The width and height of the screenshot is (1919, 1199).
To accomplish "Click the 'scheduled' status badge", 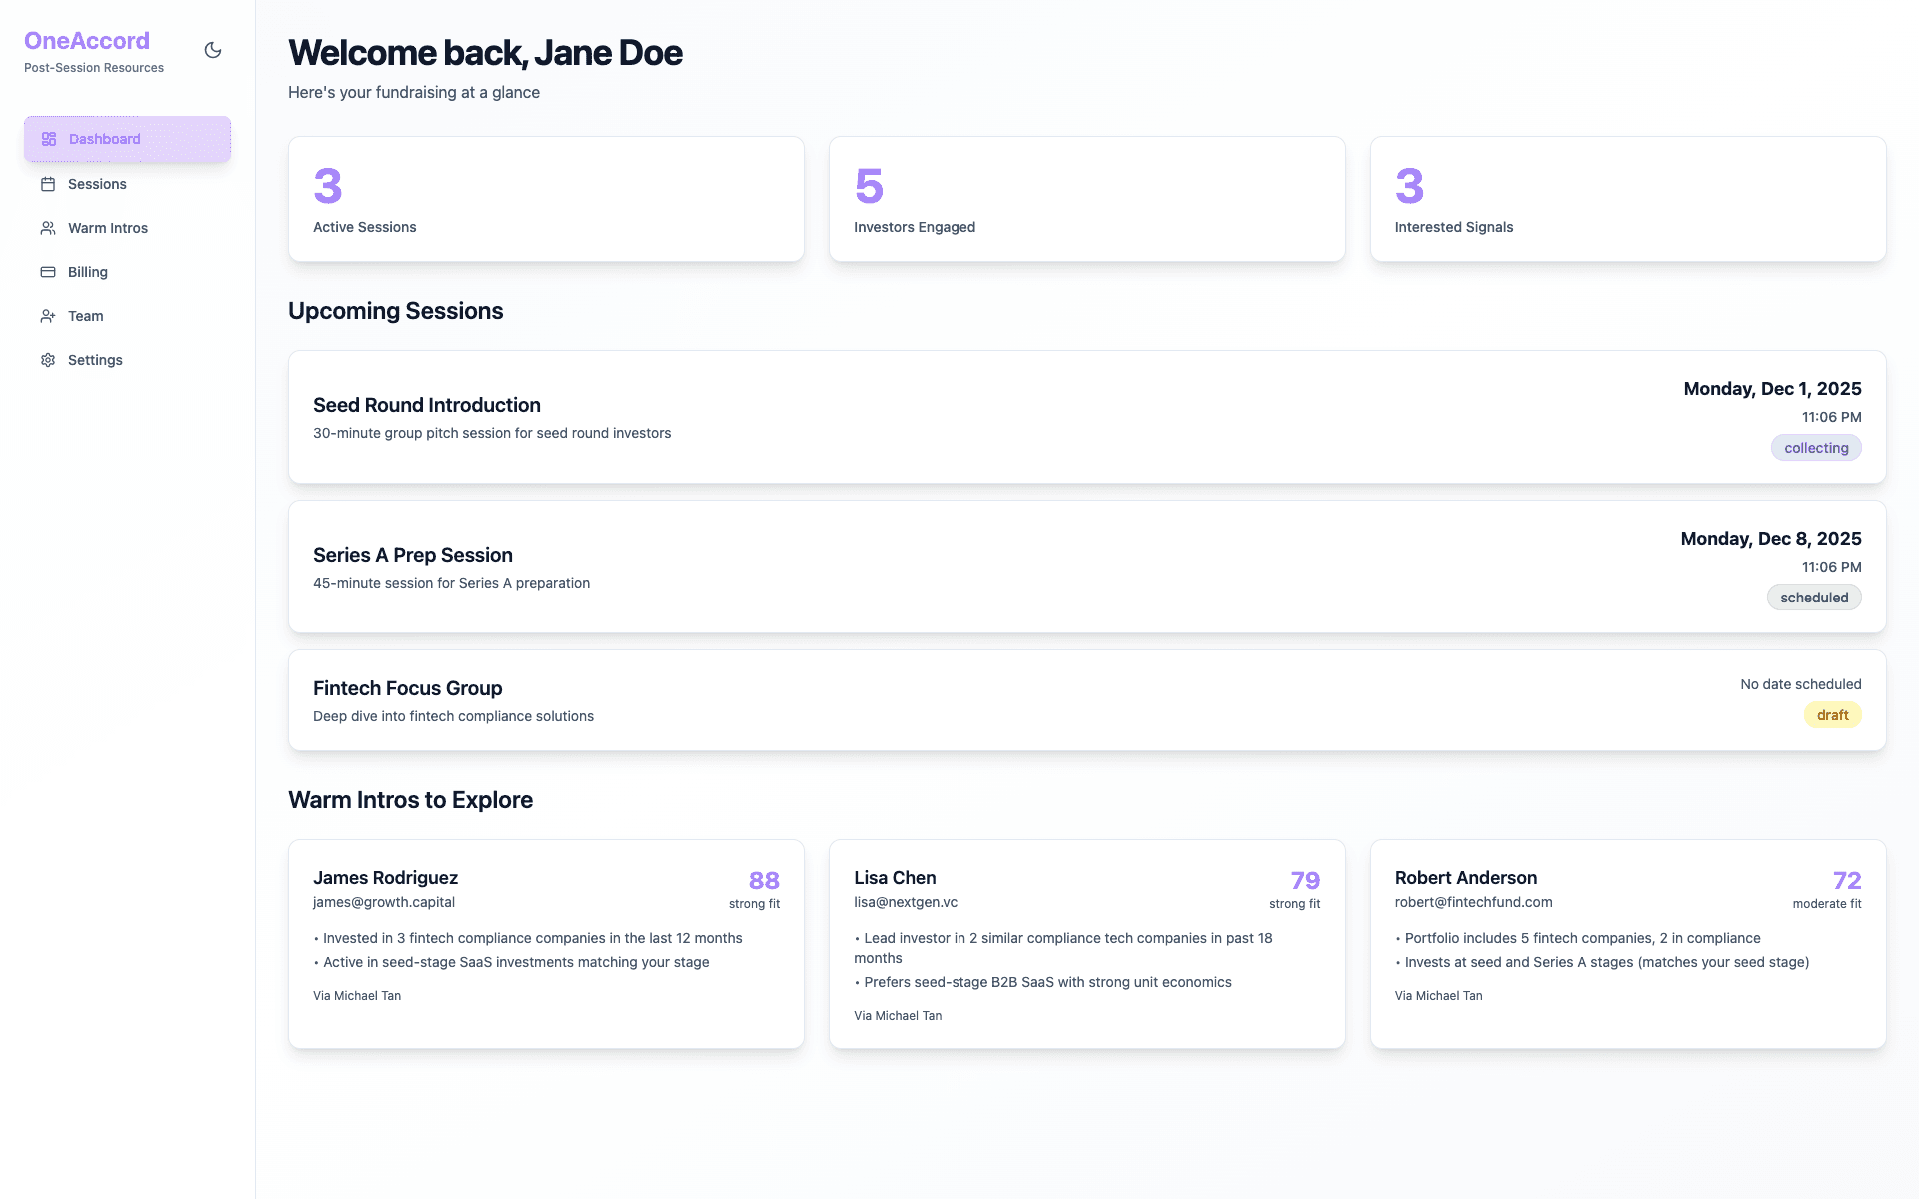I will [x=1814, y=597].
